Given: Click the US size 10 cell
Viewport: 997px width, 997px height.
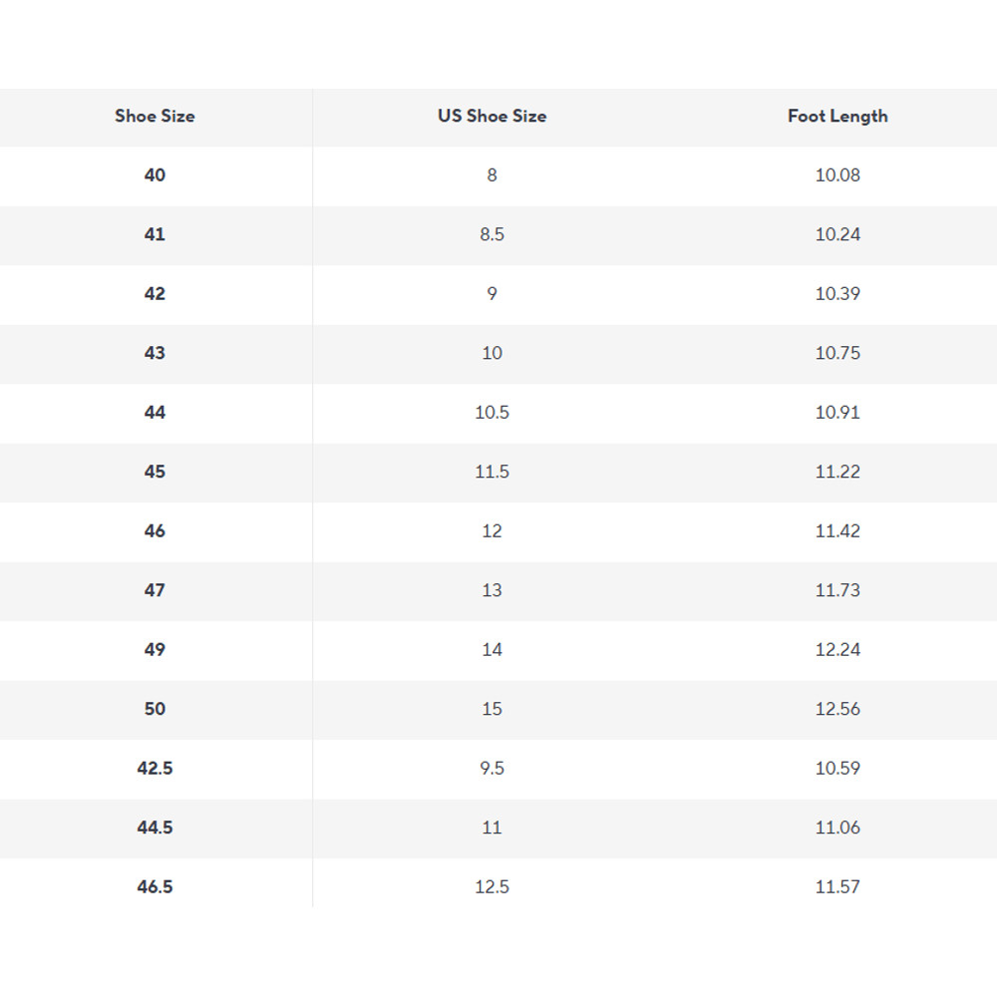Looking at the screenshot, I should 492,353.
